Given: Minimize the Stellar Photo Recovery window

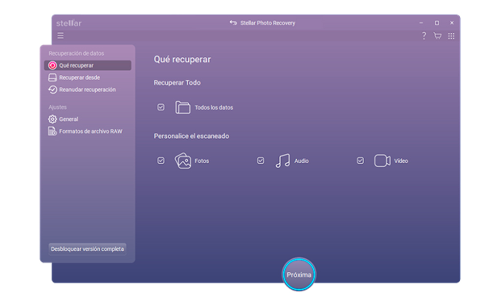Looking at the screenshot, I should pos(422,23).
